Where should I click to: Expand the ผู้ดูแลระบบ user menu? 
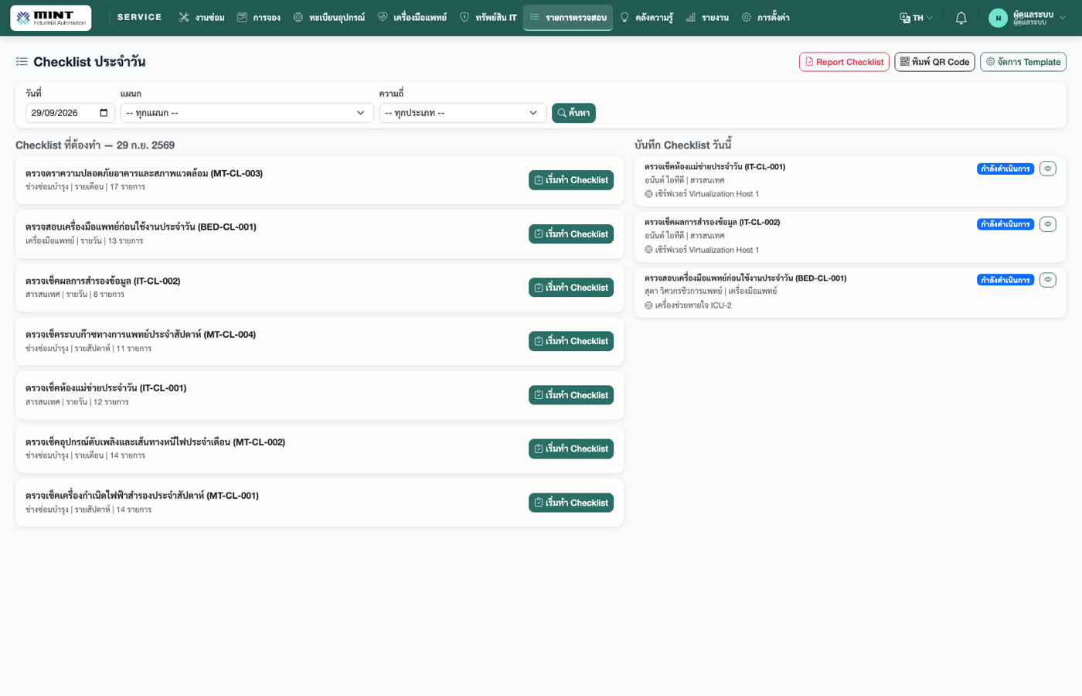(1028, 18)
